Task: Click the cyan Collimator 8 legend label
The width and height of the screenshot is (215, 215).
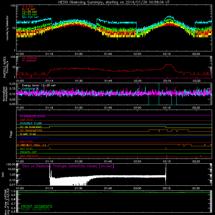Action: (30, 89)
